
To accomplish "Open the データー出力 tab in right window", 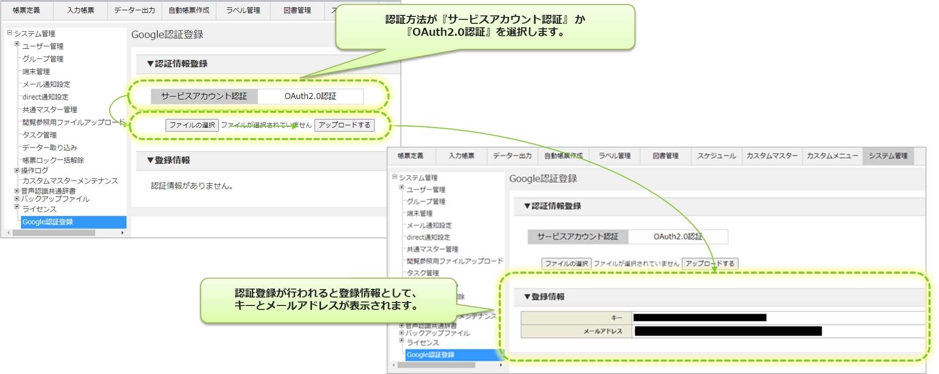I will [x=512, y=156].
